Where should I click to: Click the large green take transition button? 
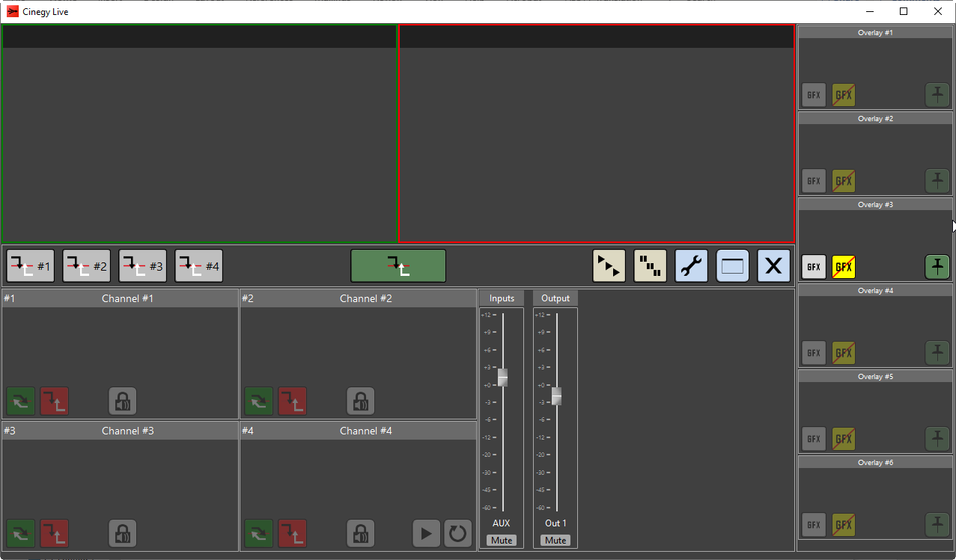[398, 265]
